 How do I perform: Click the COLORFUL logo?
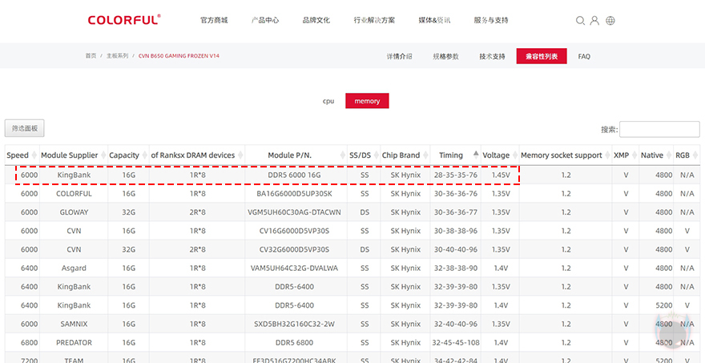124,20
